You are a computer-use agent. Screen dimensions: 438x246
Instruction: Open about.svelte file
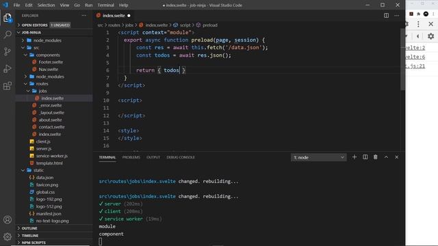coord(55,120)
